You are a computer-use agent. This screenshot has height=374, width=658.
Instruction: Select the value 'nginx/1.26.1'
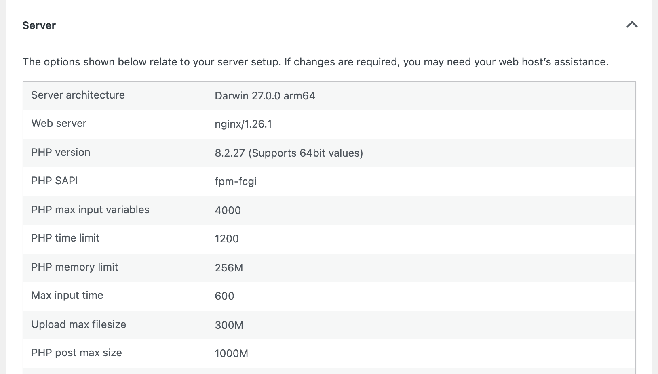point(243,124)
